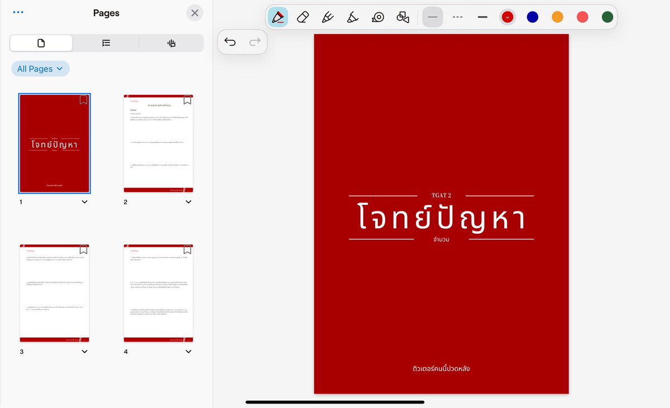This screenshot has height=408, width=670.
Task: Pick the fountain pen tool
Action: point(327,17)
